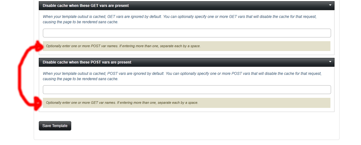
Task: Collapse the POST vars section arrow
Action: [x=330, y=62]
